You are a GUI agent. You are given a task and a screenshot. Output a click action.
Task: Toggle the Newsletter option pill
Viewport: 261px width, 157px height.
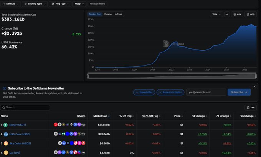[144, 92]
